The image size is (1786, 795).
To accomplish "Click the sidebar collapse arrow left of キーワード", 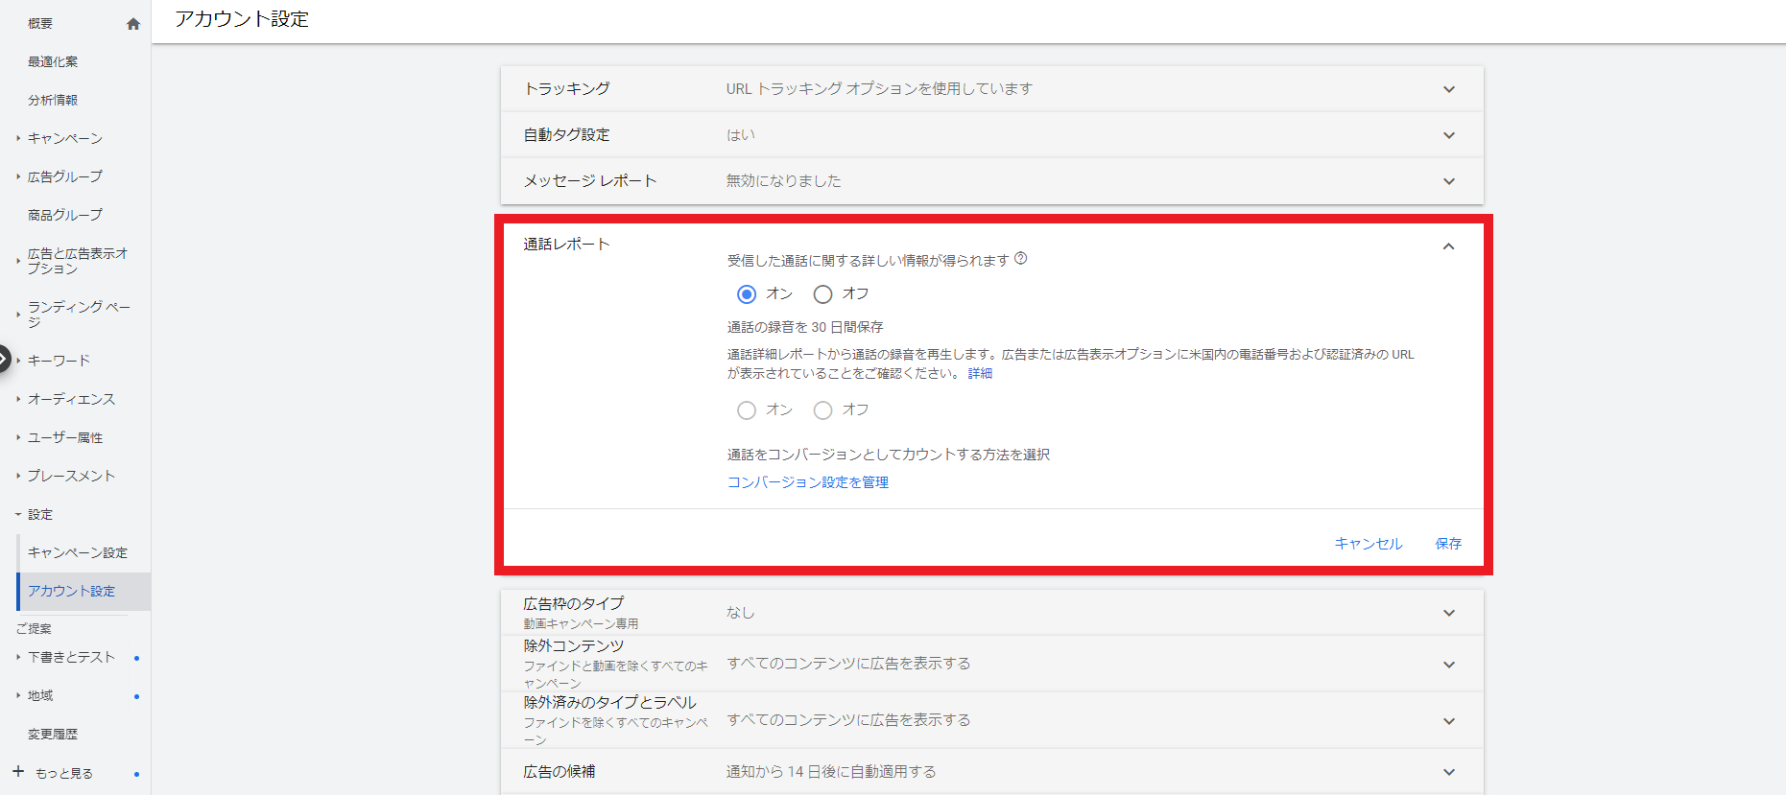I will tap(4, 360).
